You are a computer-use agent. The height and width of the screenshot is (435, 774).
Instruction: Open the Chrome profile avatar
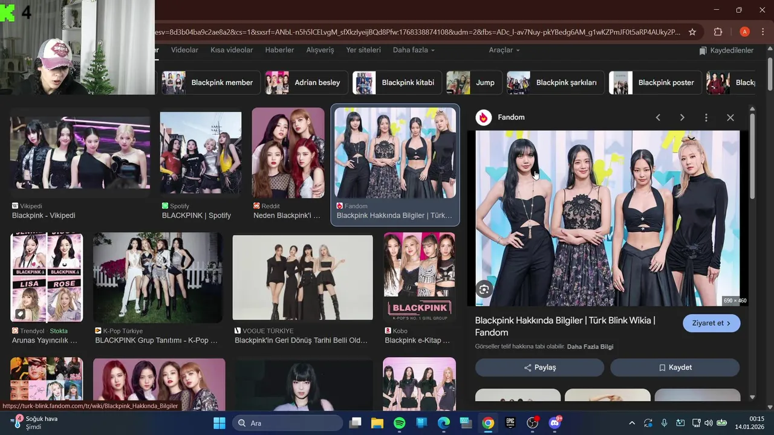tap(744, 32)
